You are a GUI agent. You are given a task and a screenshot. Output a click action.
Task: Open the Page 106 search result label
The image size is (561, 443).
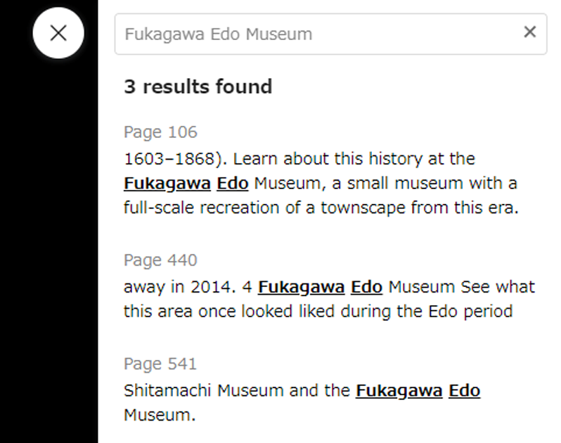pos(160,132)
